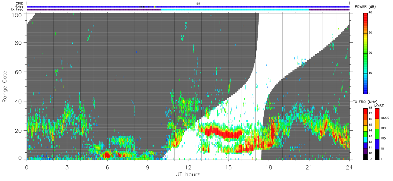The width and height of the screenshot is (393, 181).
Task: Click y-axis tick label '40'
Action: tap(19, 101)
